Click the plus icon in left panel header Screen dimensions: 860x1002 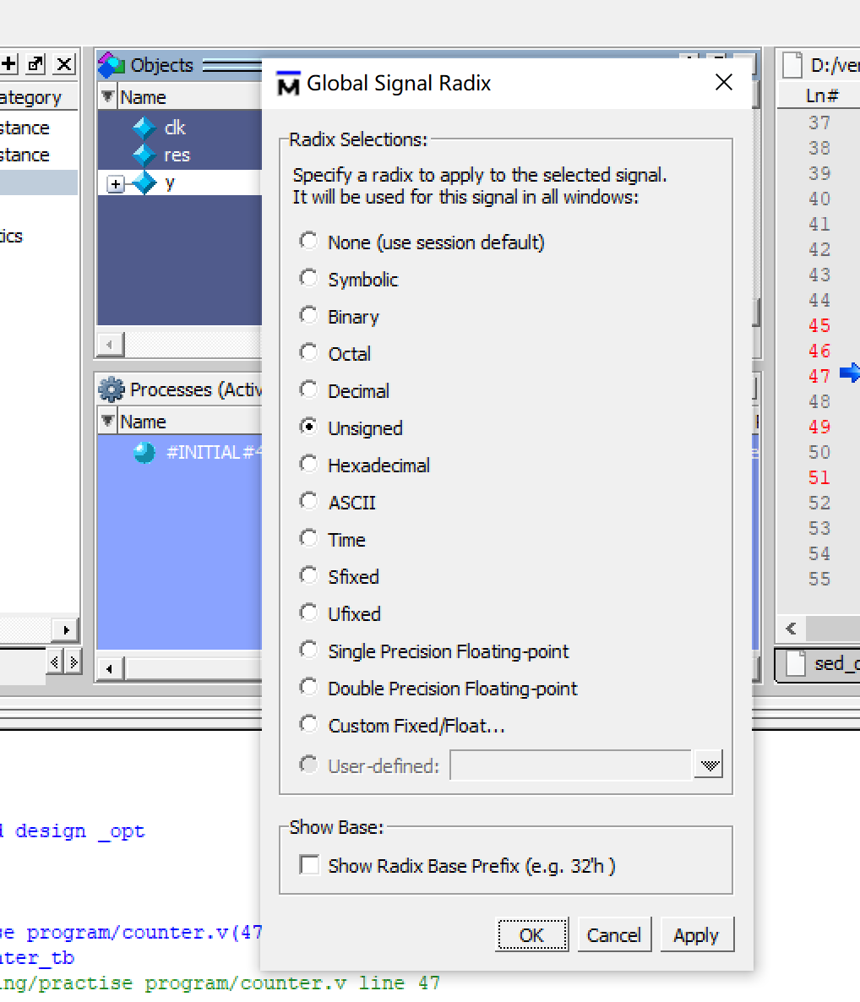(9, 64)
